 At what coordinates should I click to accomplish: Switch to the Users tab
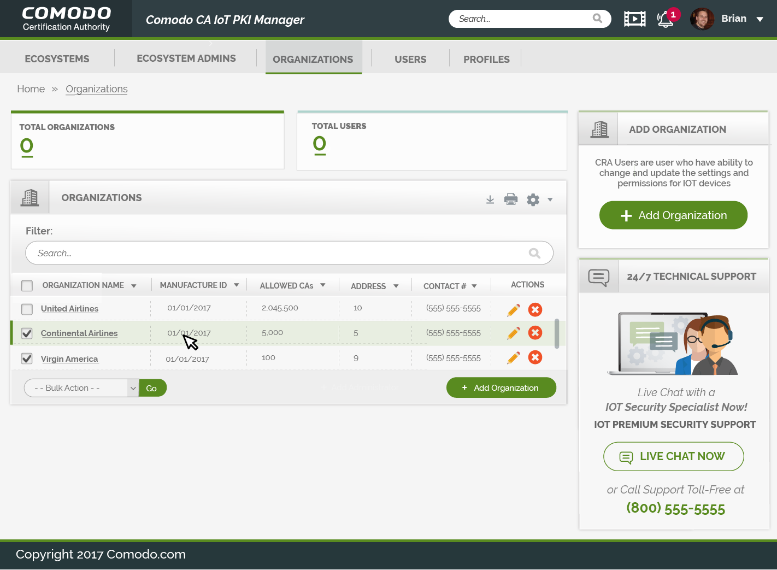pyautogui.click(x=410, y=59)
